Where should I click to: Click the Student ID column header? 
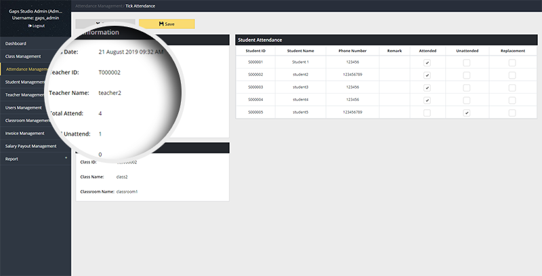(255, 50)
